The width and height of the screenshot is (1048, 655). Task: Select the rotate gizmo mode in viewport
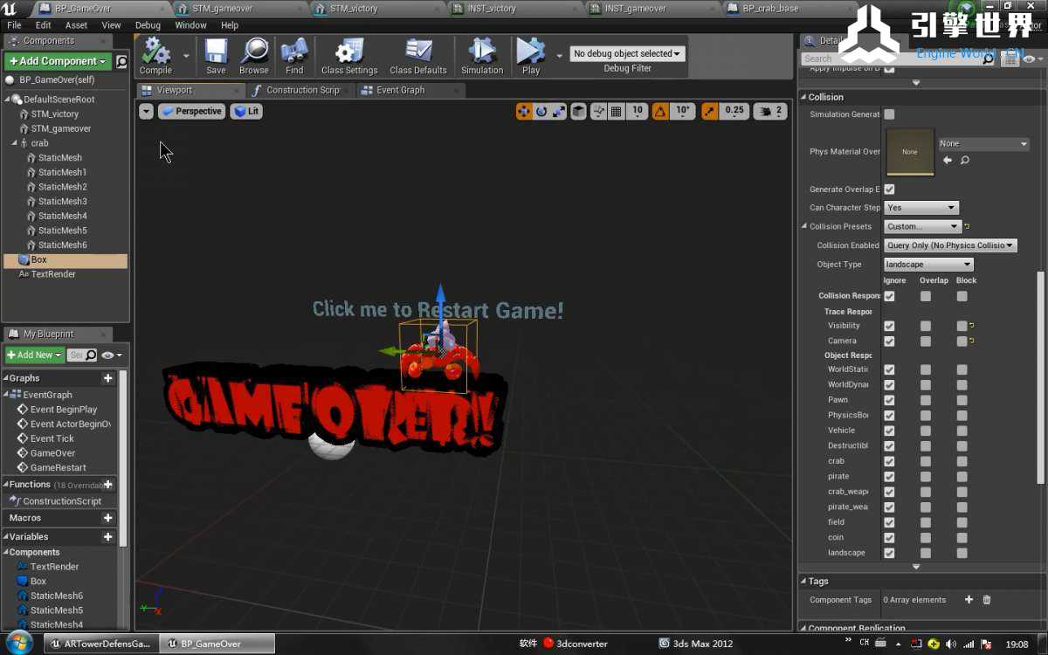(541, 111)
